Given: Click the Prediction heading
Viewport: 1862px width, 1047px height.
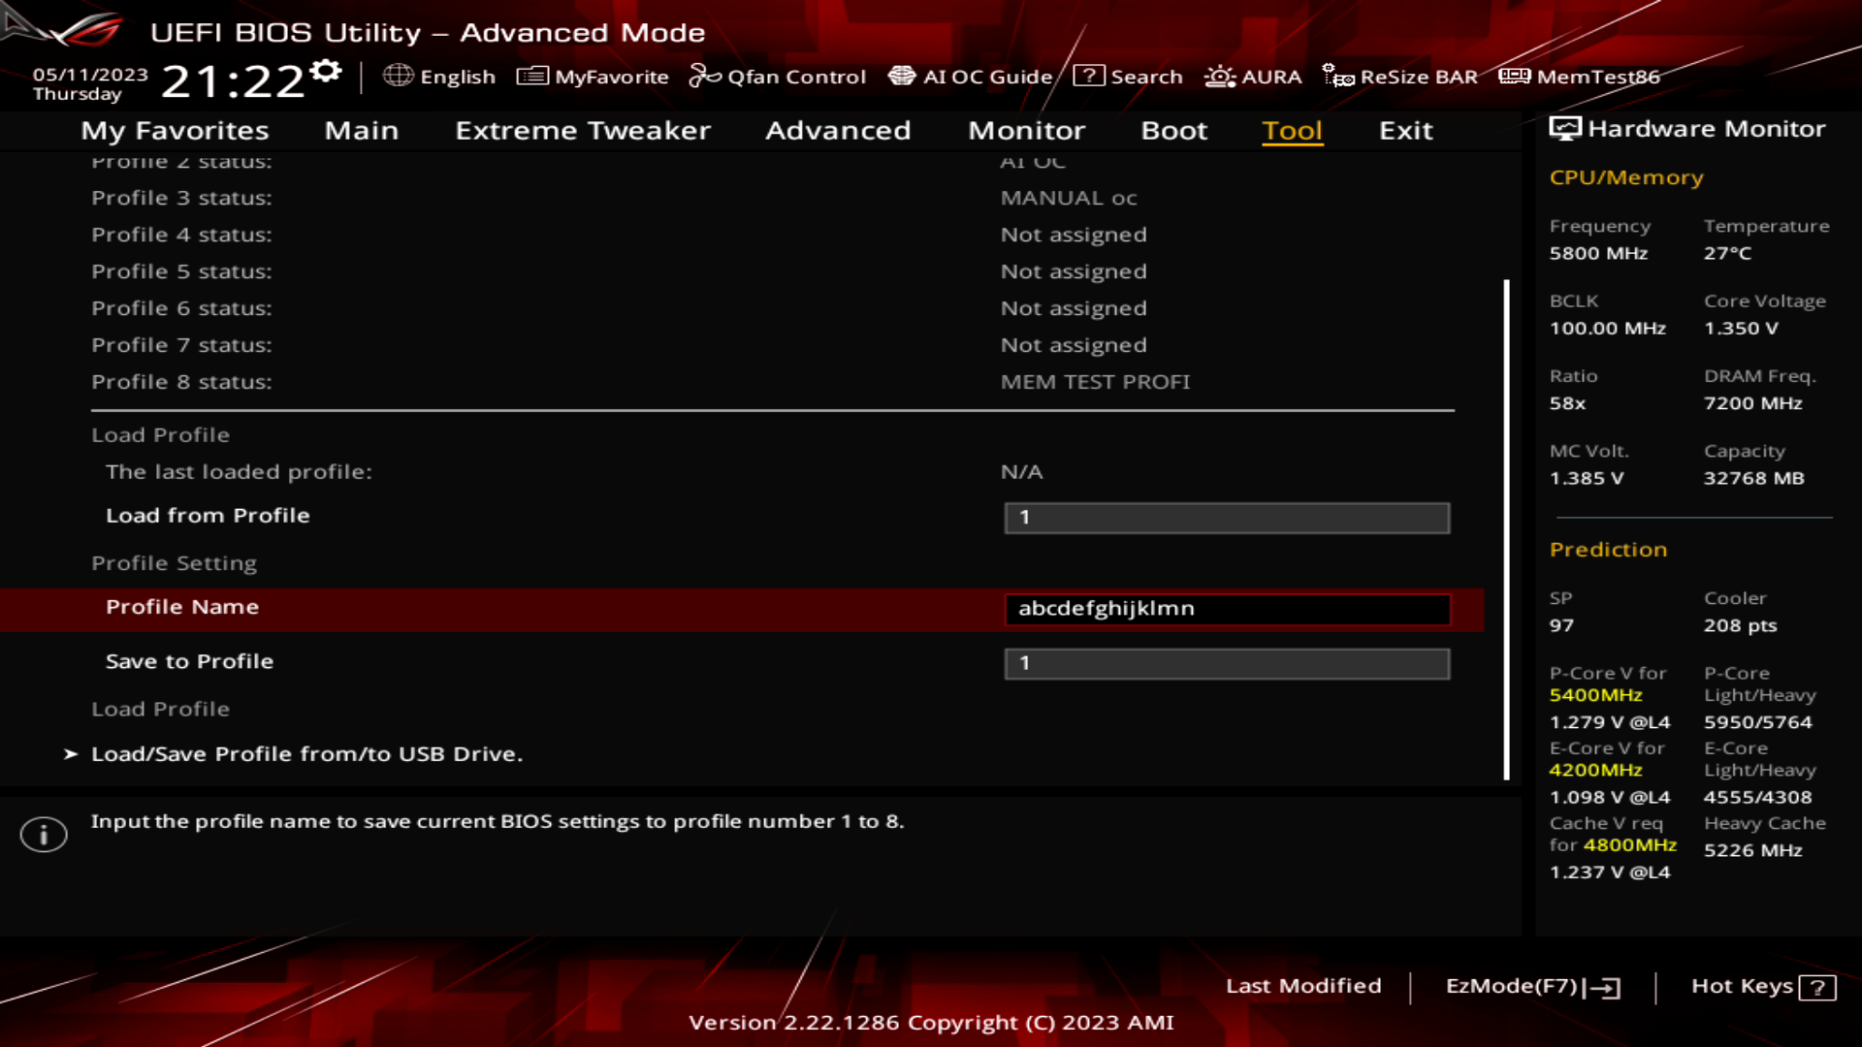Looking at the screenshot, I should [1608, 550].
